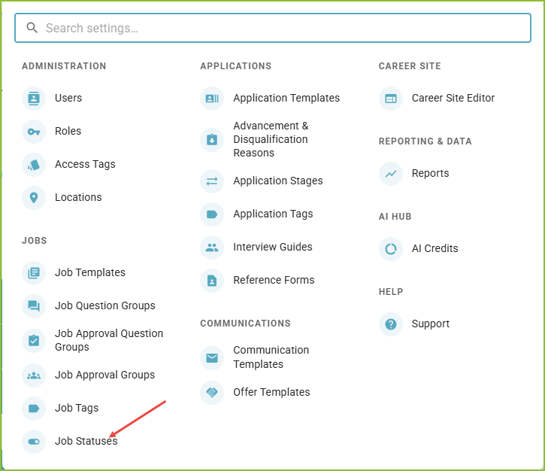
Task: Click the Access Tags swatch icon
Action: click(x=34, y=165)
